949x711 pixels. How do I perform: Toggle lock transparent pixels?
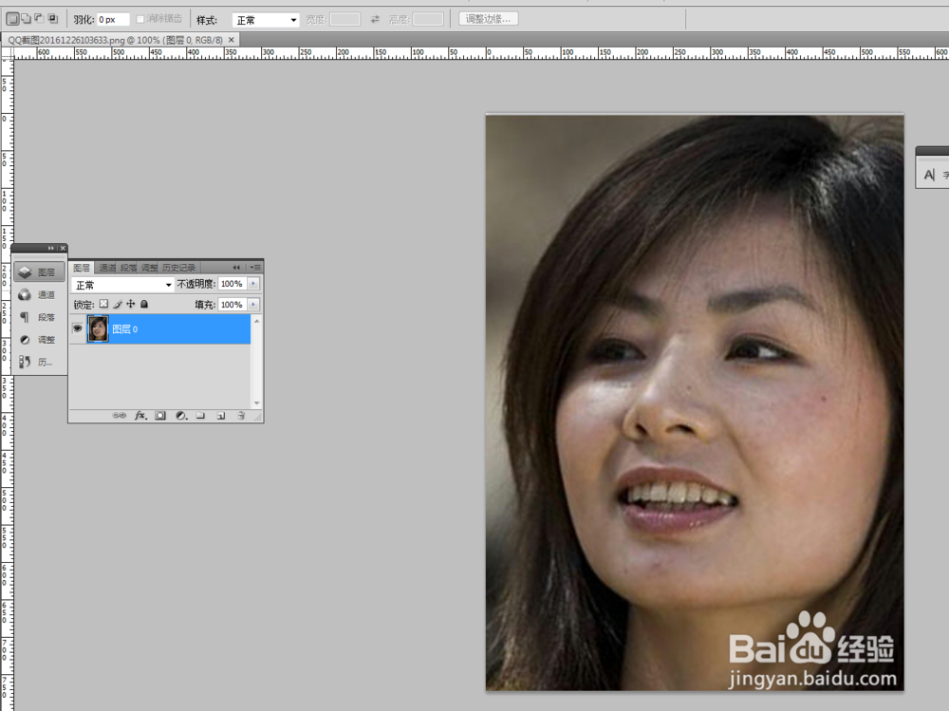tap(103, 304)
